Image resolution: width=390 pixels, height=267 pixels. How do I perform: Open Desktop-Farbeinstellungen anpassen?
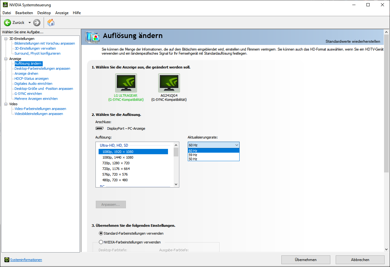click(42, 68)
